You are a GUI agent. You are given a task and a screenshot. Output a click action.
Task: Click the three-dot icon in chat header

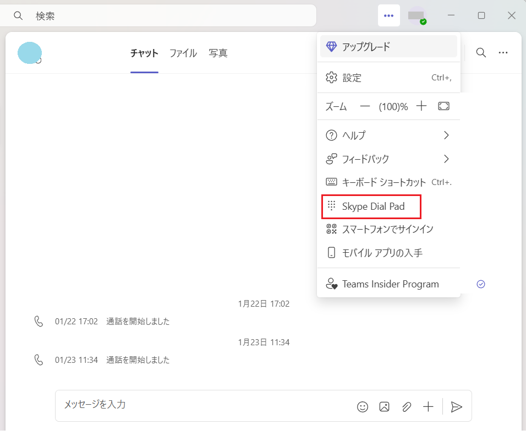coord(503,53)
